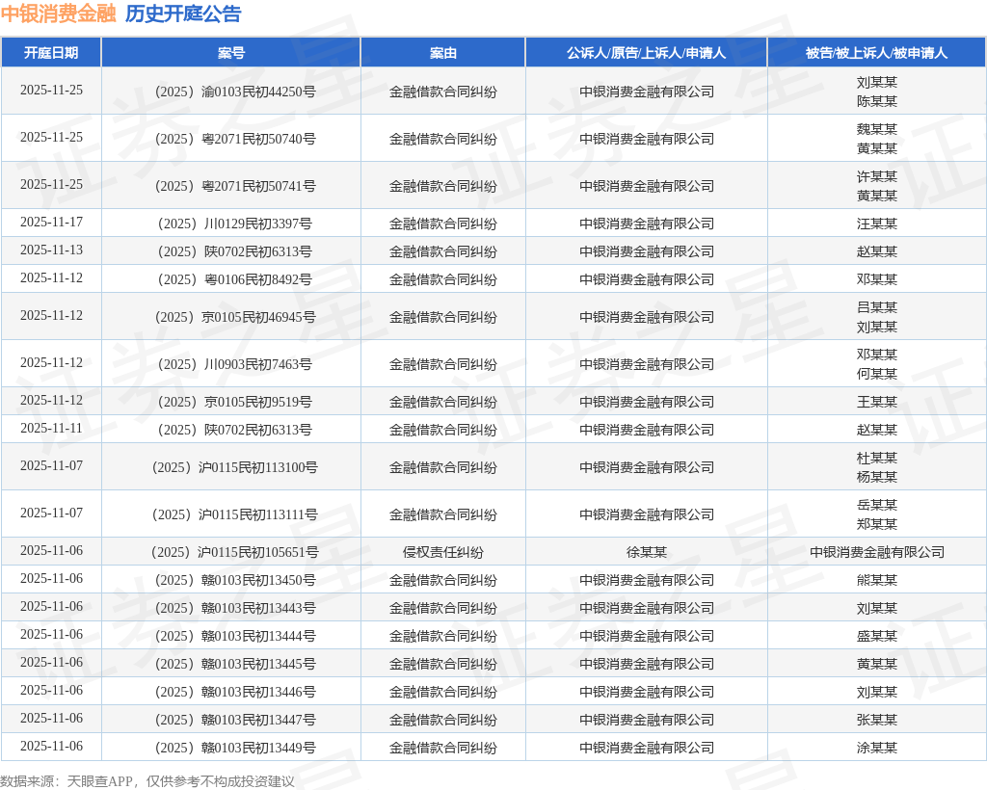
Task: Select case number 京0105民初46945号
Action: coord(235,317)
